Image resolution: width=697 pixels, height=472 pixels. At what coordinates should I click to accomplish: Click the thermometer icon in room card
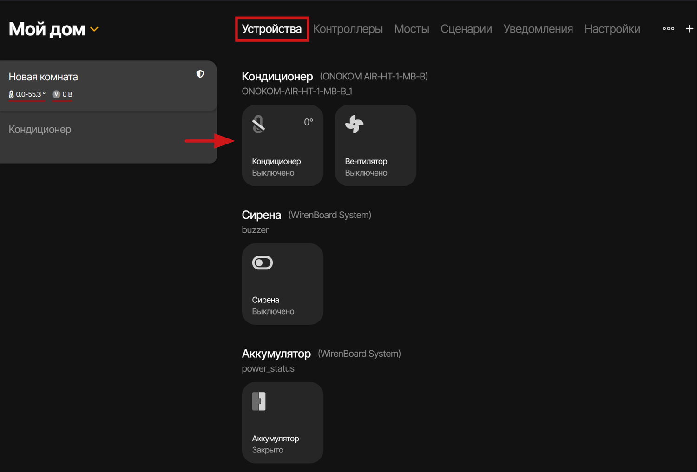(x=11, y=94)
